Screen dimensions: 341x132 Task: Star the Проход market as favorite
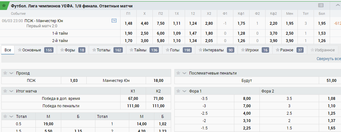tap(6, 73)
